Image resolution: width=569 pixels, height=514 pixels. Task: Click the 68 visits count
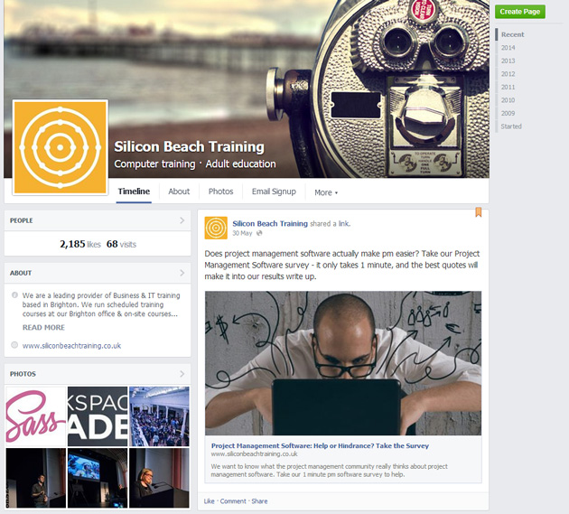click(x=121, y=244)
